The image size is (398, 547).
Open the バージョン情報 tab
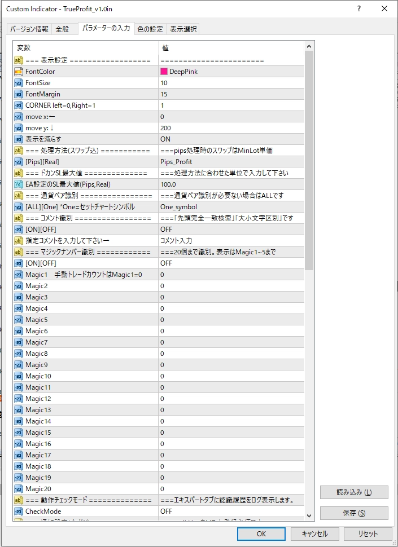tap(29, 29)
